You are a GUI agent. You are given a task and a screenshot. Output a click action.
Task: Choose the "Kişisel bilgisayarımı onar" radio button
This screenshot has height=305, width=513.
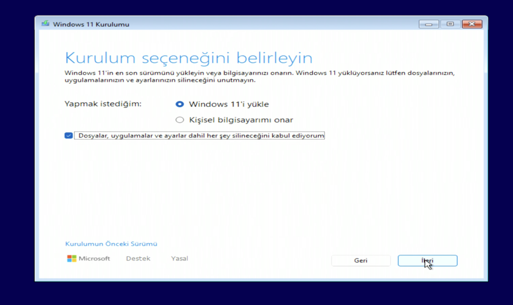tap(180, 120)
